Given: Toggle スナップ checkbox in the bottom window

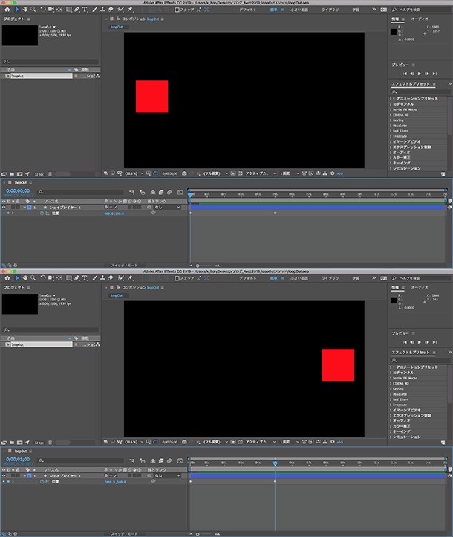Looking at the screenshot, I should pos(177,278).
